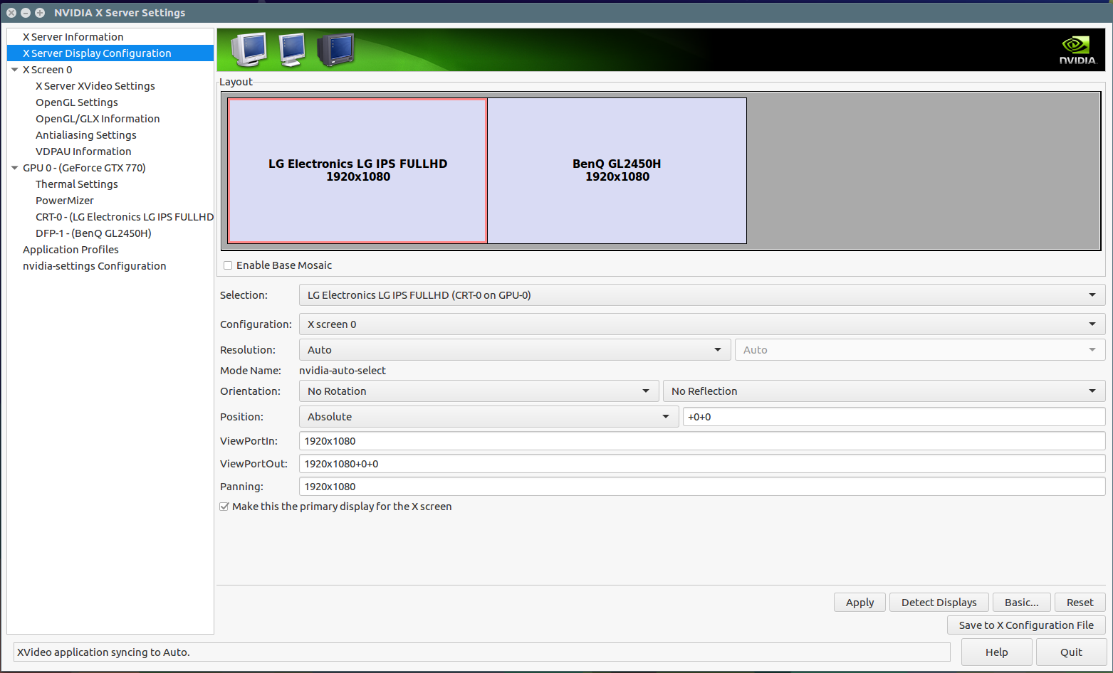Open the Resolution Auto dropdown
This screenshot has height=673, width=1113.
point(515,350)
